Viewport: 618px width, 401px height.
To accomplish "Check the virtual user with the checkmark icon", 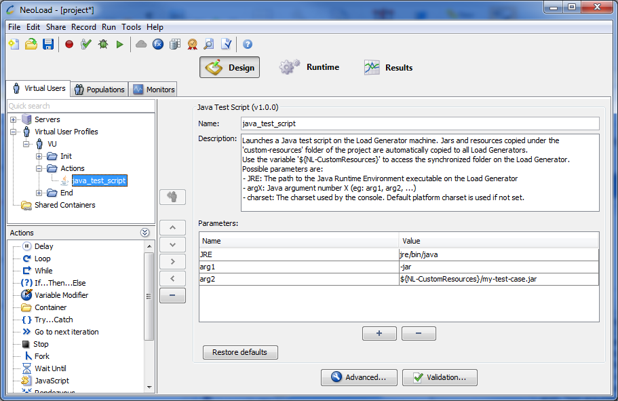I will (x=86, y=44).
